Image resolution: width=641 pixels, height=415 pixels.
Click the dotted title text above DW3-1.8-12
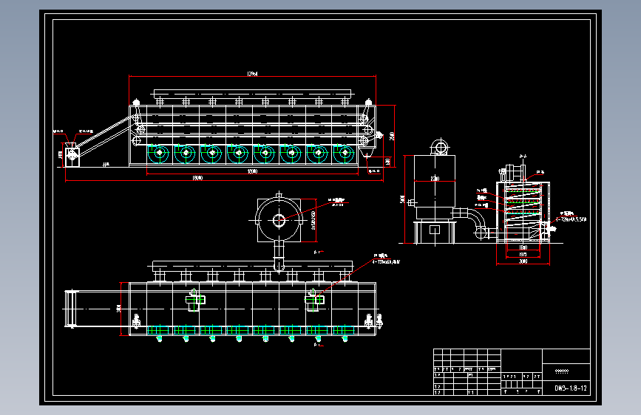(562, 371)
